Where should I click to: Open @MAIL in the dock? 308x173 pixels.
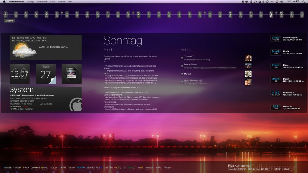[x=45, y=168]
